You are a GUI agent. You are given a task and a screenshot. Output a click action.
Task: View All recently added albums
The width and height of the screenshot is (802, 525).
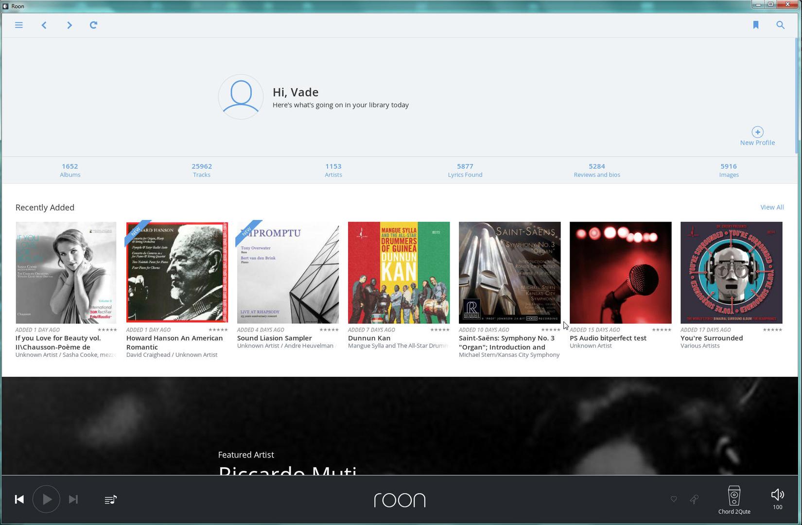coord(772,207)
